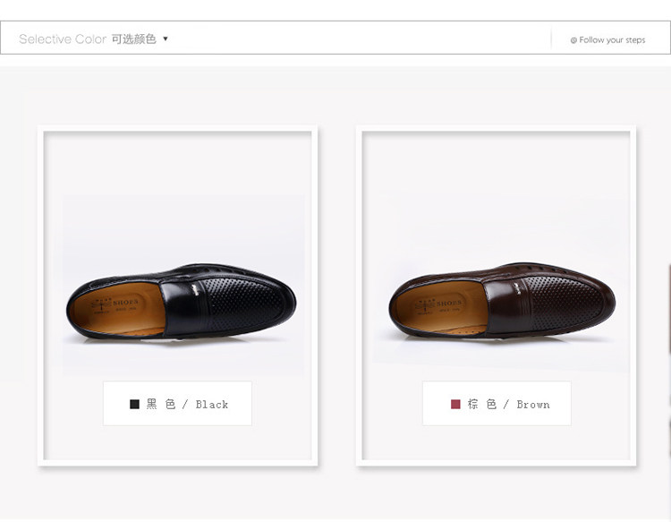The height and width of the screenshot is (522, 671).
Task: Pick the reddish-brown color swatch square
Action: pos(455,405)
